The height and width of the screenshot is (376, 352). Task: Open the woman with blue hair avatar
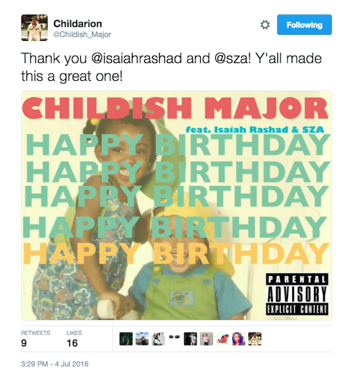click(239, 339)
